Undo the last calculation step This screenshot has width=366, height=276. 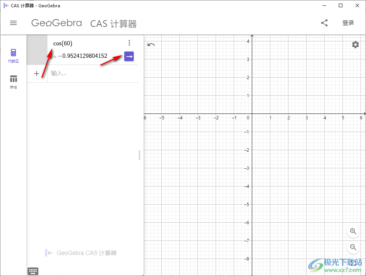151,44
